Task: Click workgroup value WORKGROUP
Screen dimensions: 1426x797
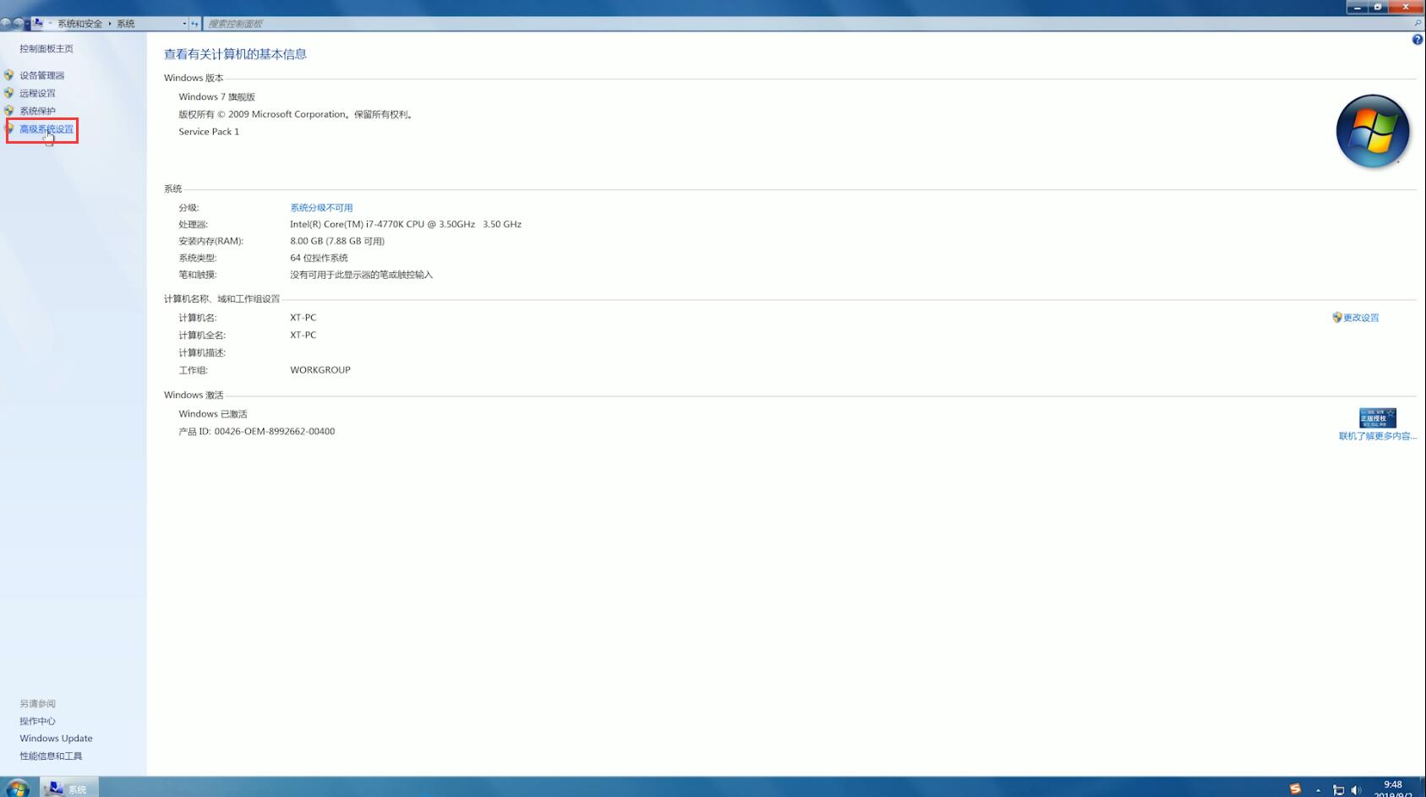Action: 320,369
